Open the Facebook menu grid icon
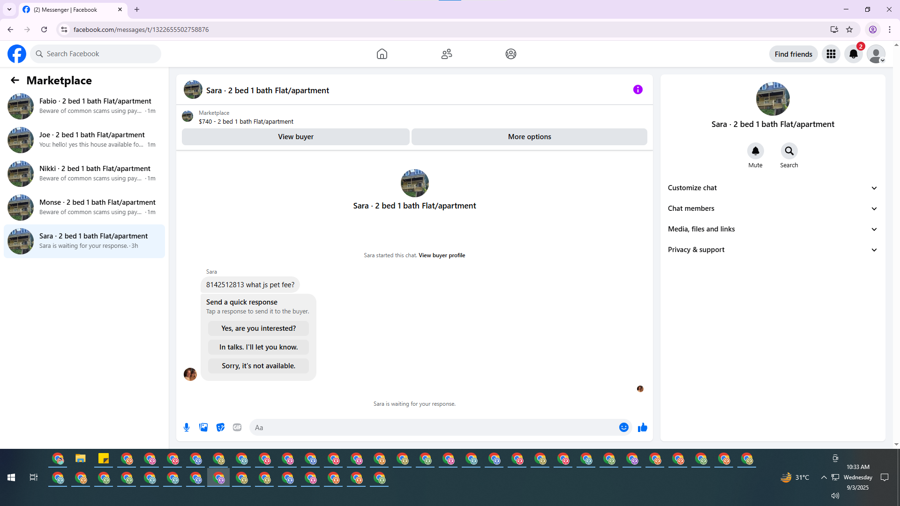The image size is (900, 506). (x=831, y=54)
